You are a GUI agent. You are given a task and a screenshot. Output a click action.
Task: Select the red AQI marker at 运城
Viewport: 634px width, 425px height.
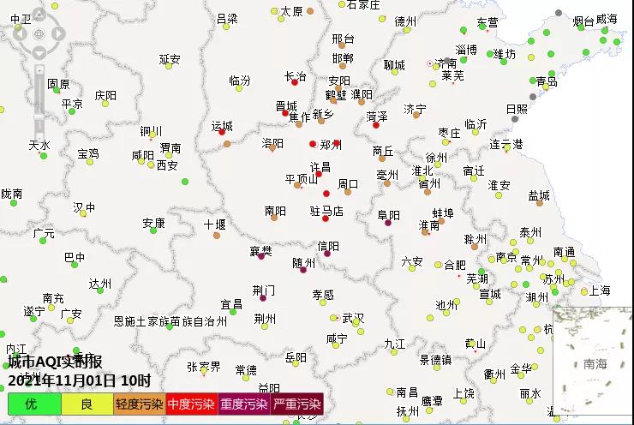point(222,132)
